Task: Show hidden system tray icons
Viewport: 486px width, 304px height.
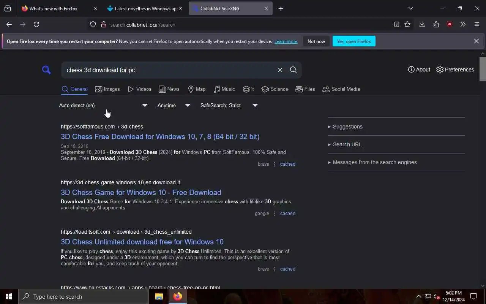Action: 418,296
